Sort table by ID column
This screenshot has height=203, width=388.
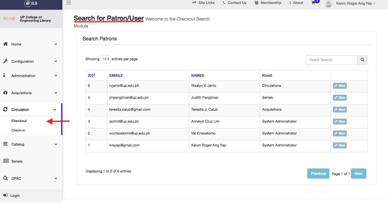(x=92, y=76)
